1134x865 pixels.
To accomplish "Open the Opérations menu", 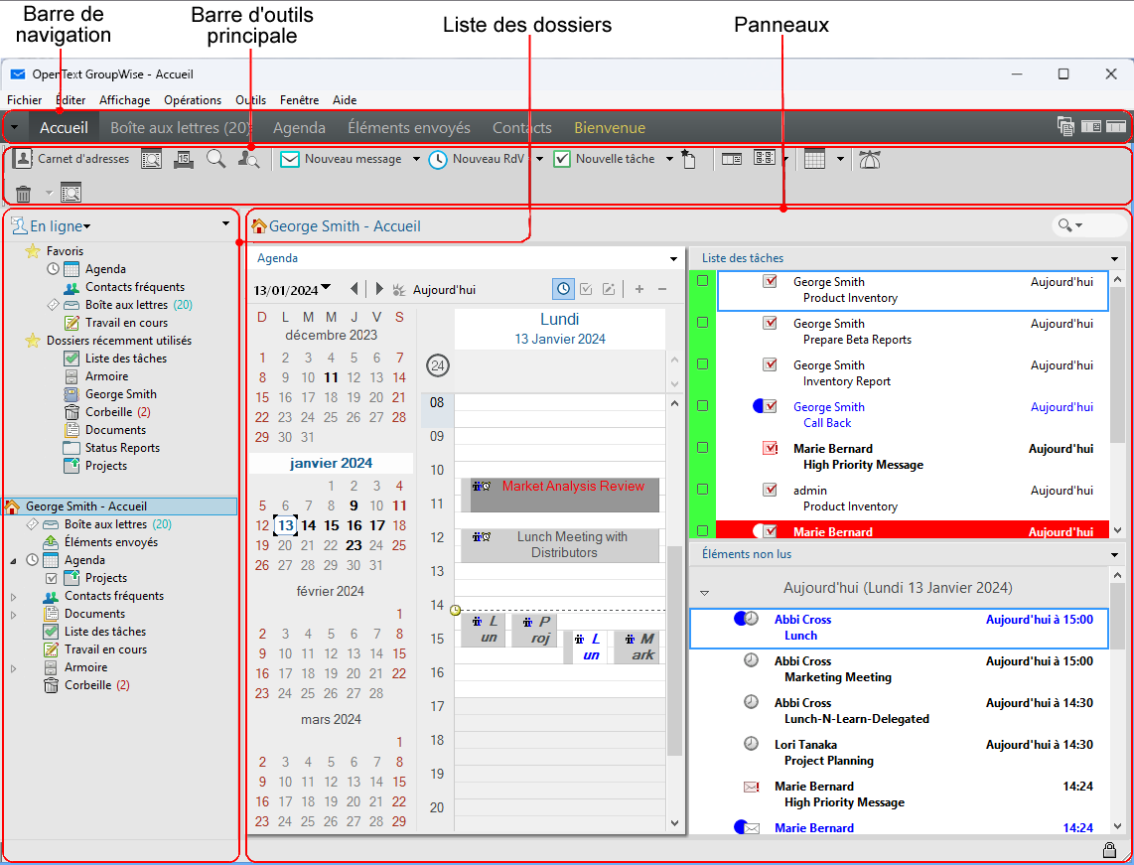I will click(193, 99).
